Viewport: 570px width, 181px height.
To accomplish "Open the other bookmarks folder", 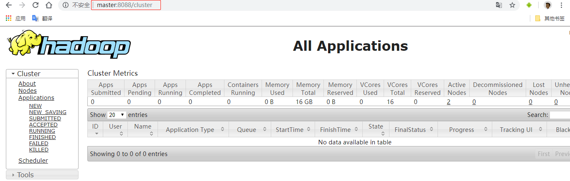I will tap(550, 18).
